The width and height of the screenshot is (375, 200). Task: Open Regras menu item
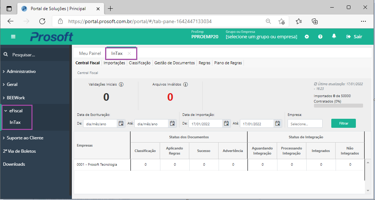tap(204, 63)
